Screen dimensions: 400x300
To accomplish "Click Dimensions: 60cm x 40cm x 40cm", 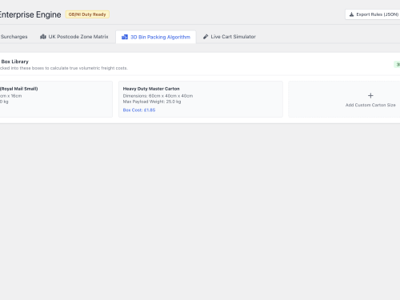I will coord(158,96).
